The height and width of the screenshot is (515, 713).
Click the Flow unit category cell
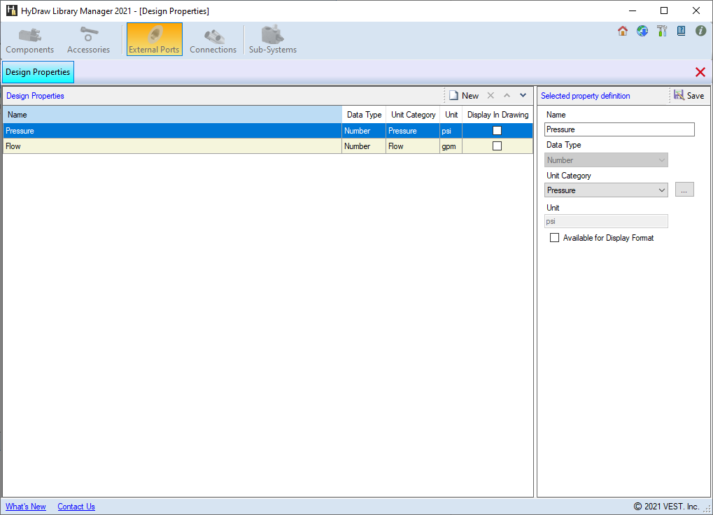point(412,146)
